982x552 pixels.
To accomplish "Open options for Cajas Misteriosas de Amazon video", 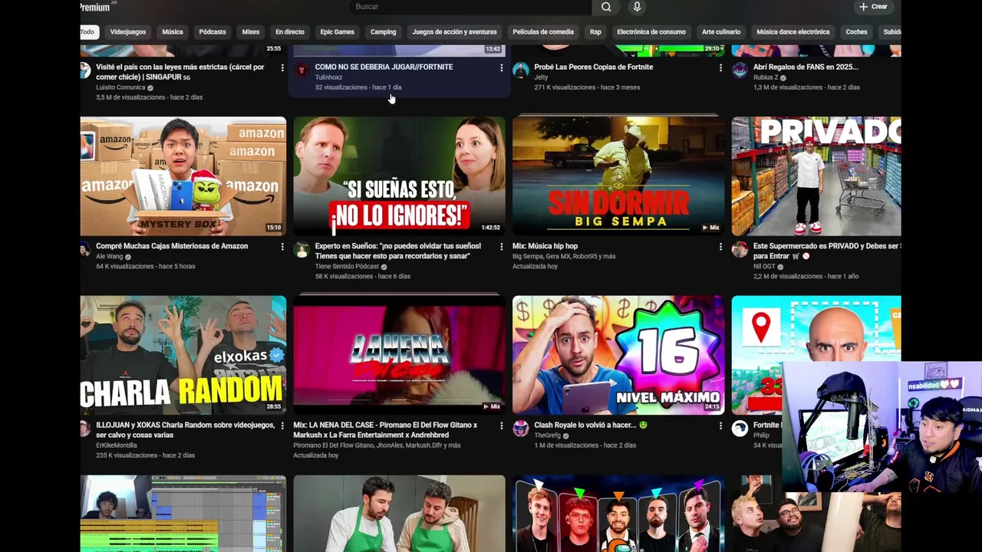I will (x=282, y=247).
